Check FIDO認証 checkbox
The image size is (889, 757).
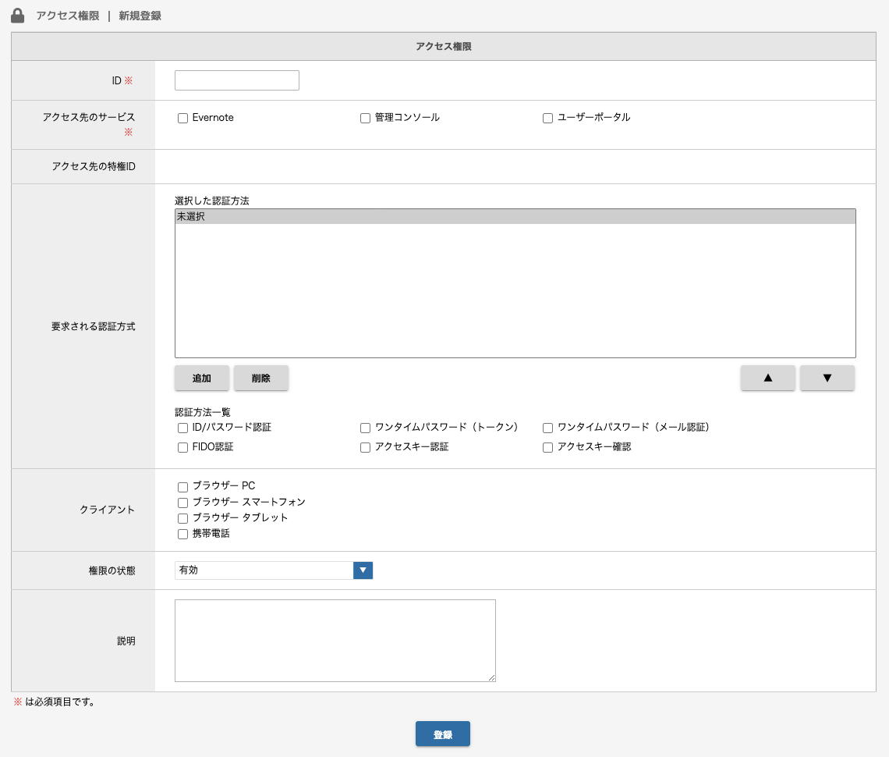pos(182,448)
